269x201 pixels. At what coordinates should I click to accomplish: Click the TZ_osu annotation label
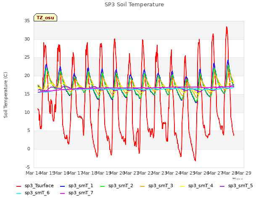tap(45, 18)
